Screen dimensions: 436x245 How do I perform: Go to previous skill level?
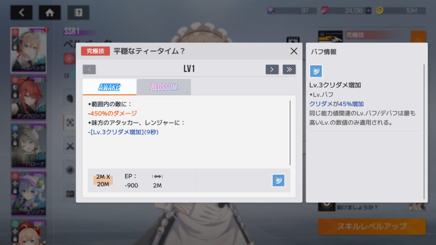(89, 69)
